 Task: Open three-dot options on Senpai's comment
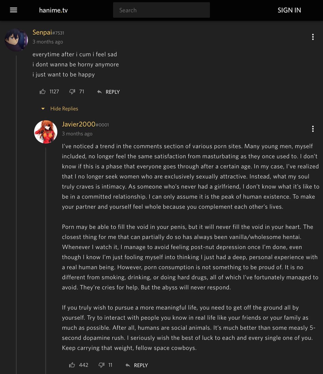click(313, 37)
